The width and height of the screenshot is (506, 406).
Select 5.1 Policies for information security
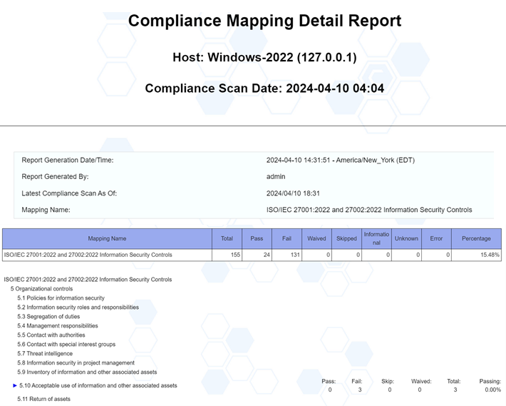pos(61,298)
